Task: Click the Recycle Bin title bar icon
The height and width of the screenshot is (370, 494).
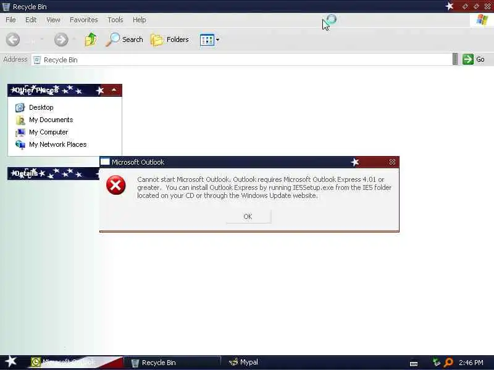Action: point(6,6)
